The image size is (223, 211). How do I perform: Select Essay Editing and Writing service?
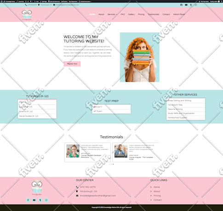(186, 101)
